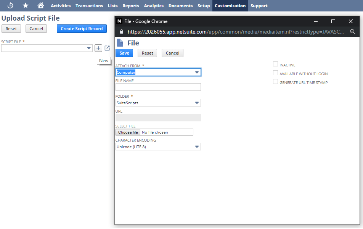Click the Choose file button
The width and height of the screenshot is (363, 229).
127,132
